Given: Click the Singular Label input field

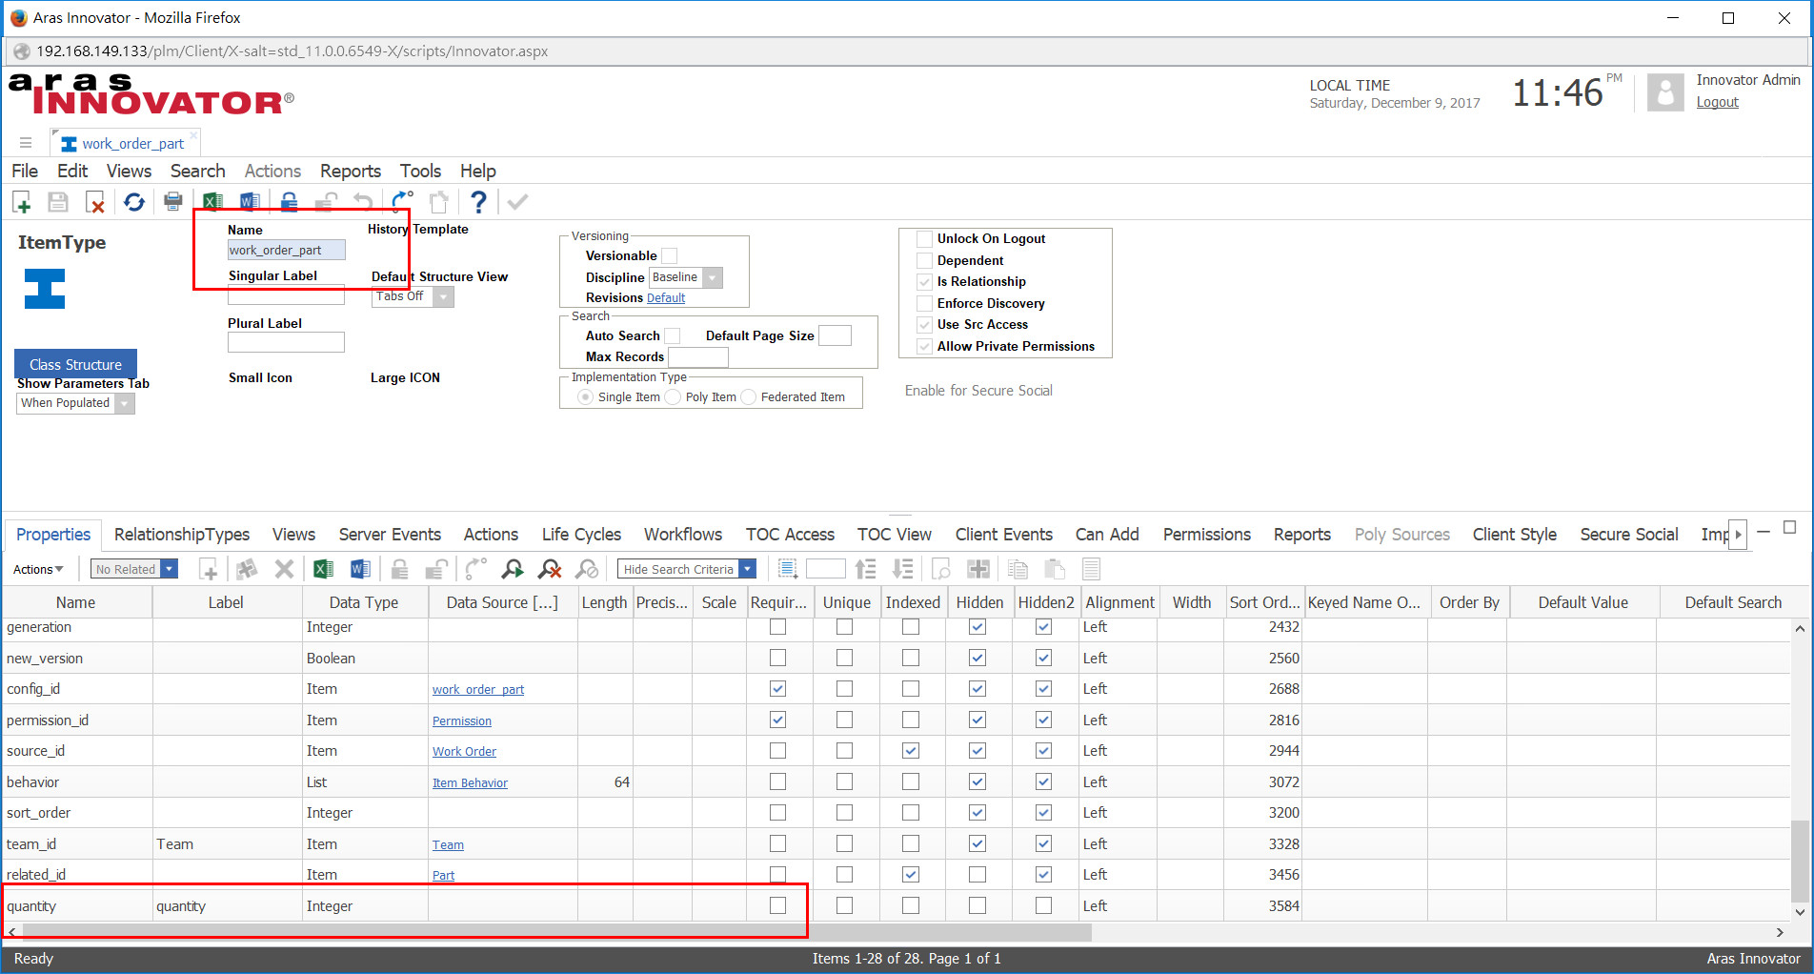Looking at the screenshot, I should (x=286, y=295).
